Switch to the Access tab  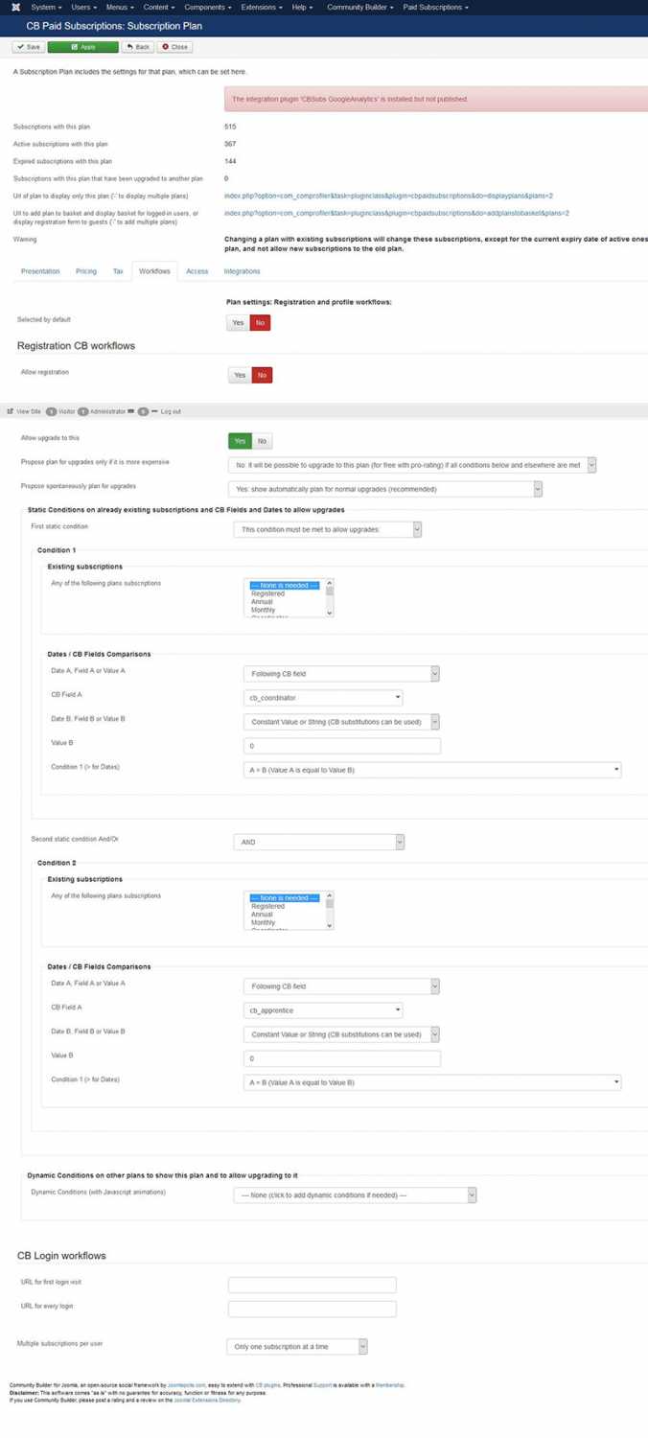click(x=197, y=271)
